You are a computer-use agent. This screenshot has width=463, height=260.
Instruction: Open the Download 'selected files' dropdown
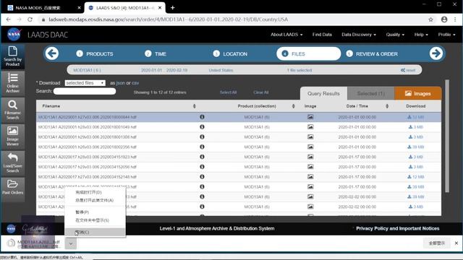pyautogui.click(x=85, y=83)
